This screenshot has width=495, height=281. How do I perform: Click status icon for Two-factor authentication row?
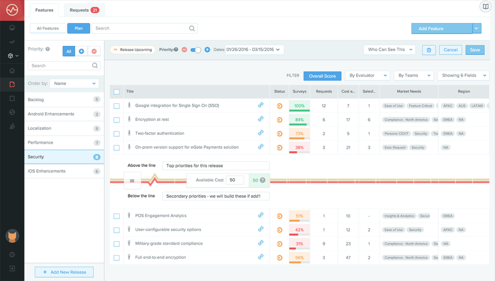coord(279,133)
